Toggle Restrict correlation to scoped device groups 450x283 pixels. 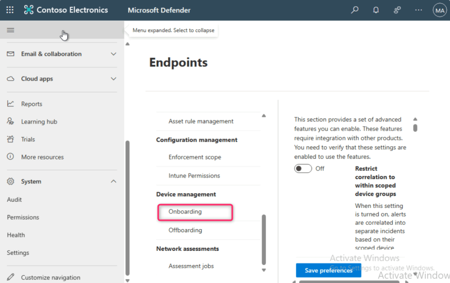(x=303, y=168)
